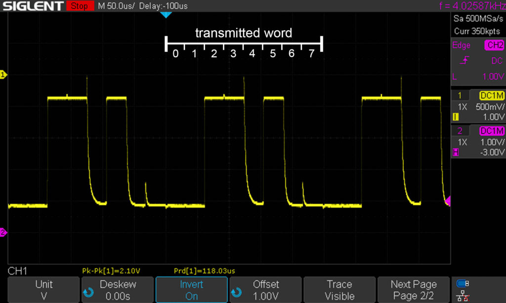
Task: Click the Pk-Pk[1]=2.10V measurement
Action: click(111, 271)
